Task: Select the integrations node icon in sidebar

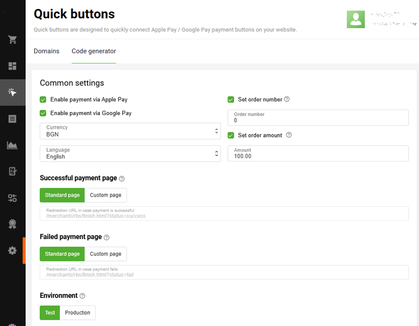Action: [13, 198]
